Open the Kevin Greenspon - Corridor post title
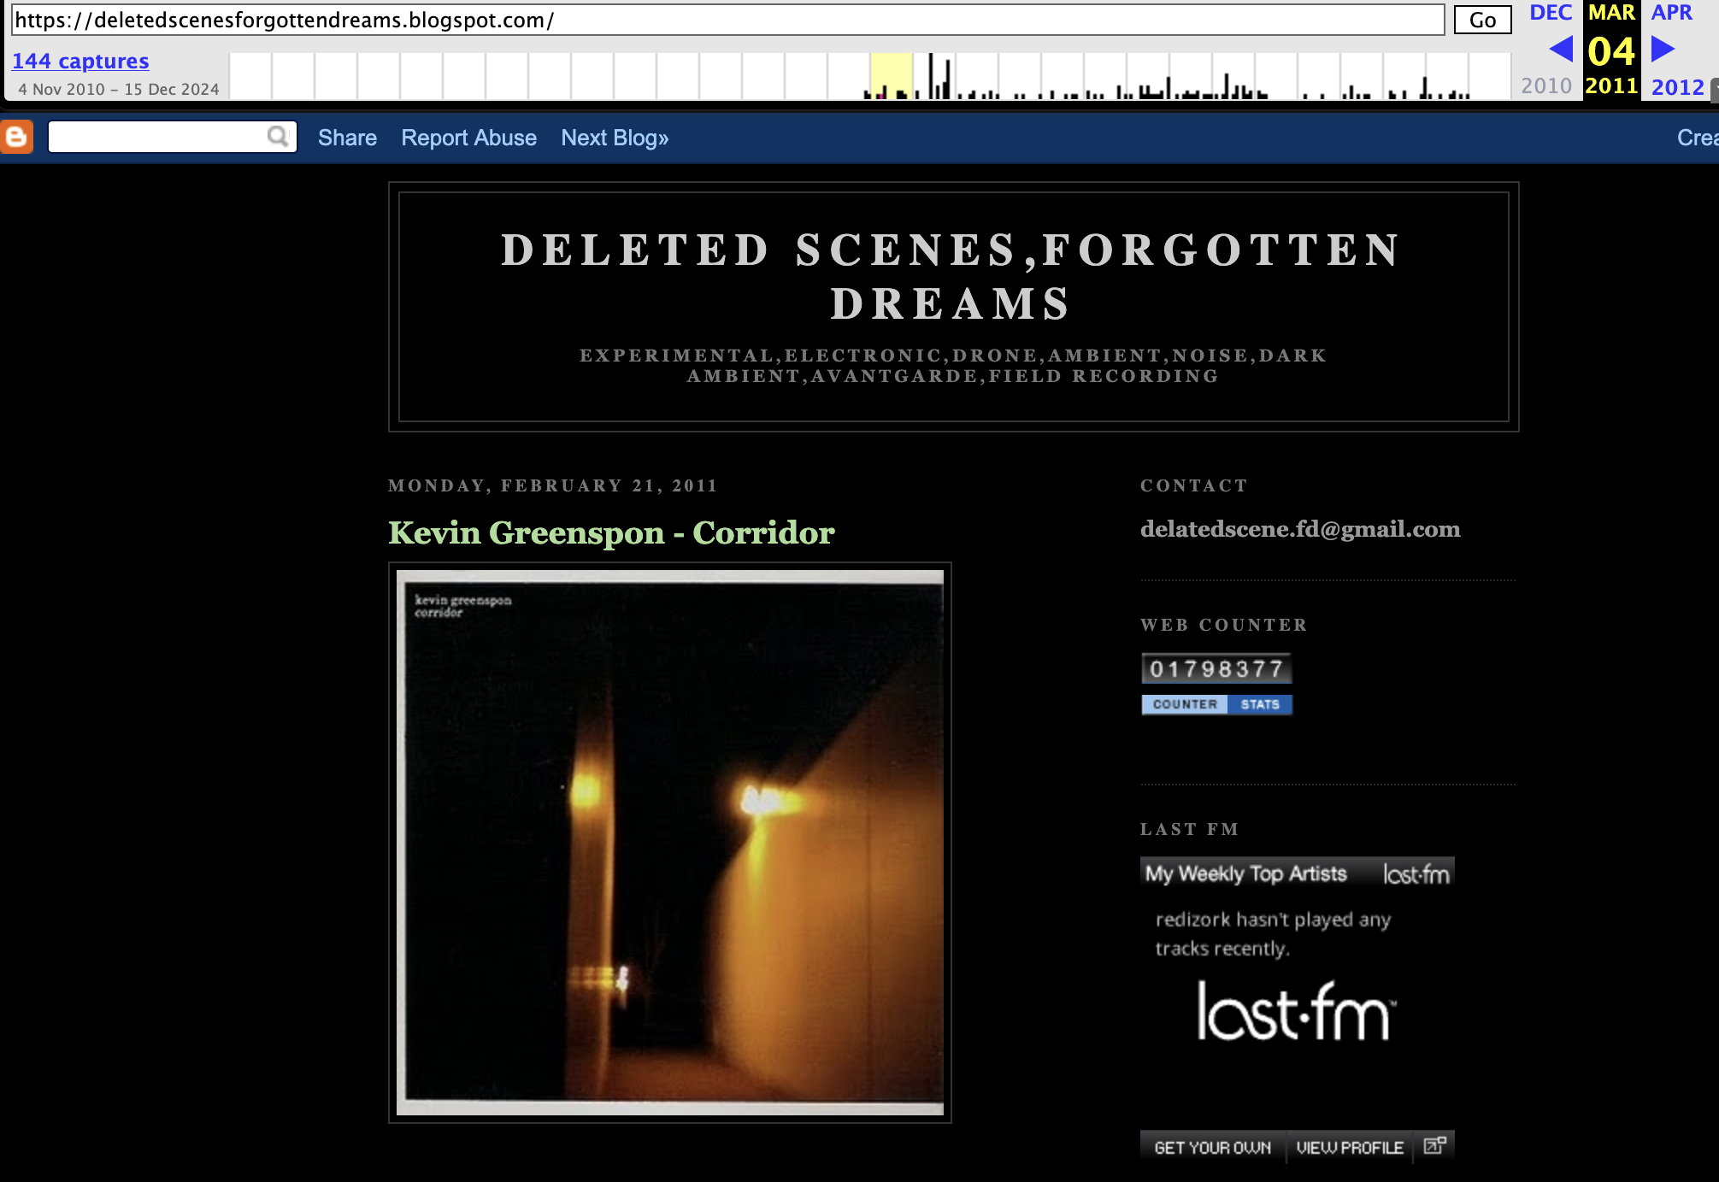The width and height of the screenshot is (1719, 1182). pos(611,532)
